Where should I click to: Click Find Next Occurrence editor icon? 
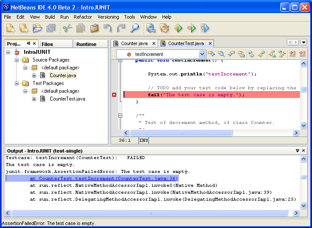[x=231, y=54]
